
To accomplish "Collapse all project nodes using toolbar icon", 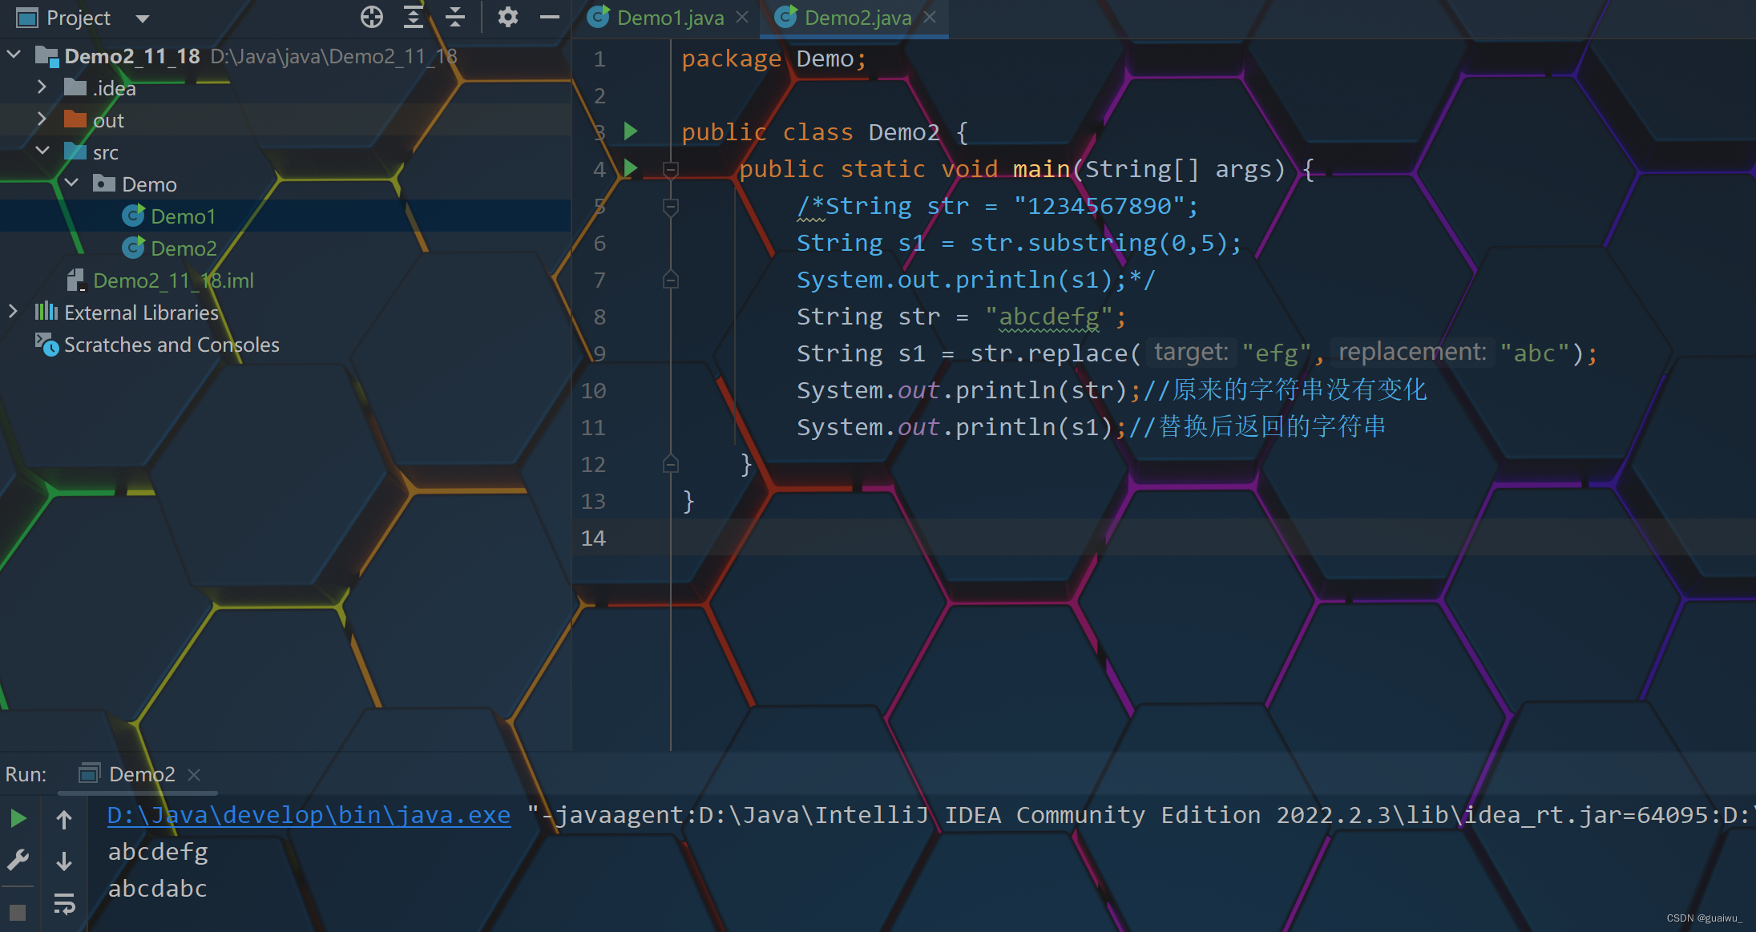I will click(455, 17).
